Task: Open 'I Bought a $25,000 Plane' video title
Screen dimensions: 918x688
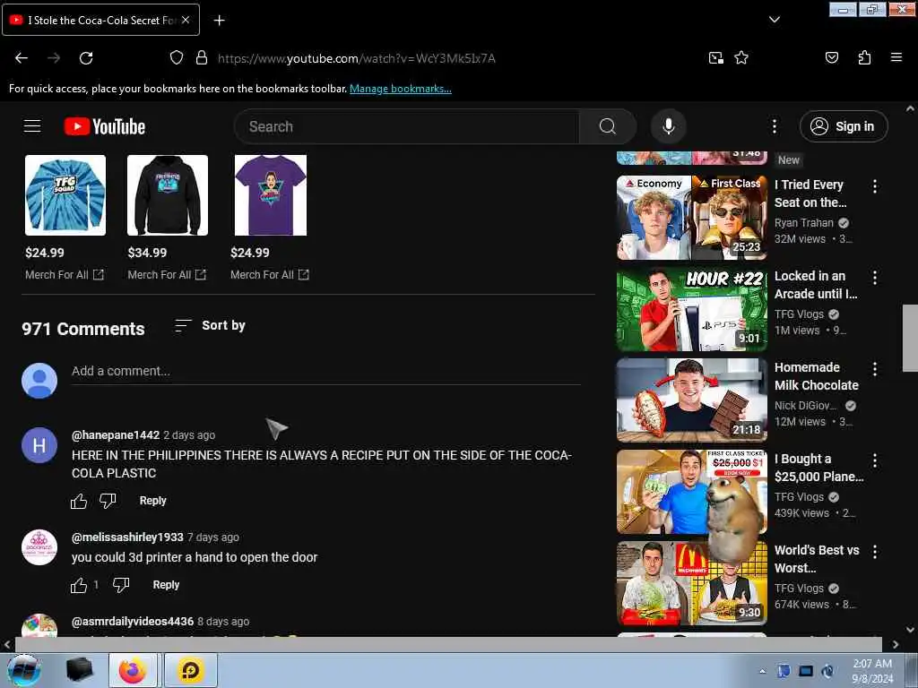Action: 818,468
